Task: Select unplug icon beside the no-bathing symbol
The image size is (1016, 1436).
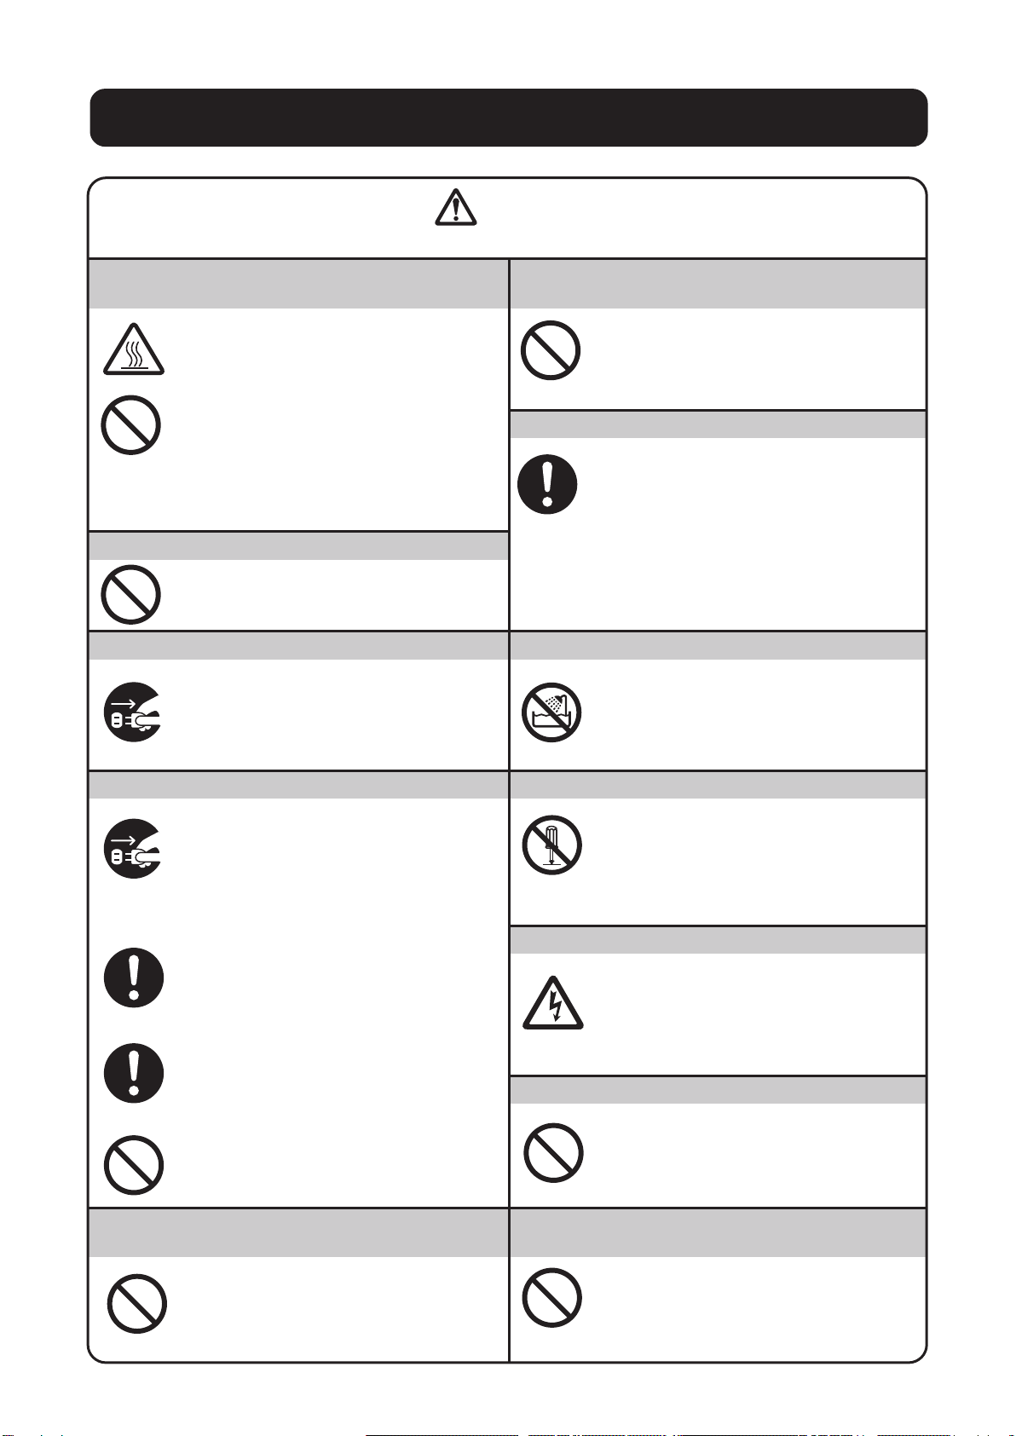Action: [134, 712]
